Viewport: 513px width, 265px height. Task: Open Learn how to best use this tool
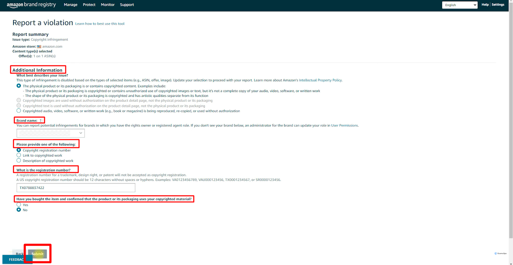100,24
